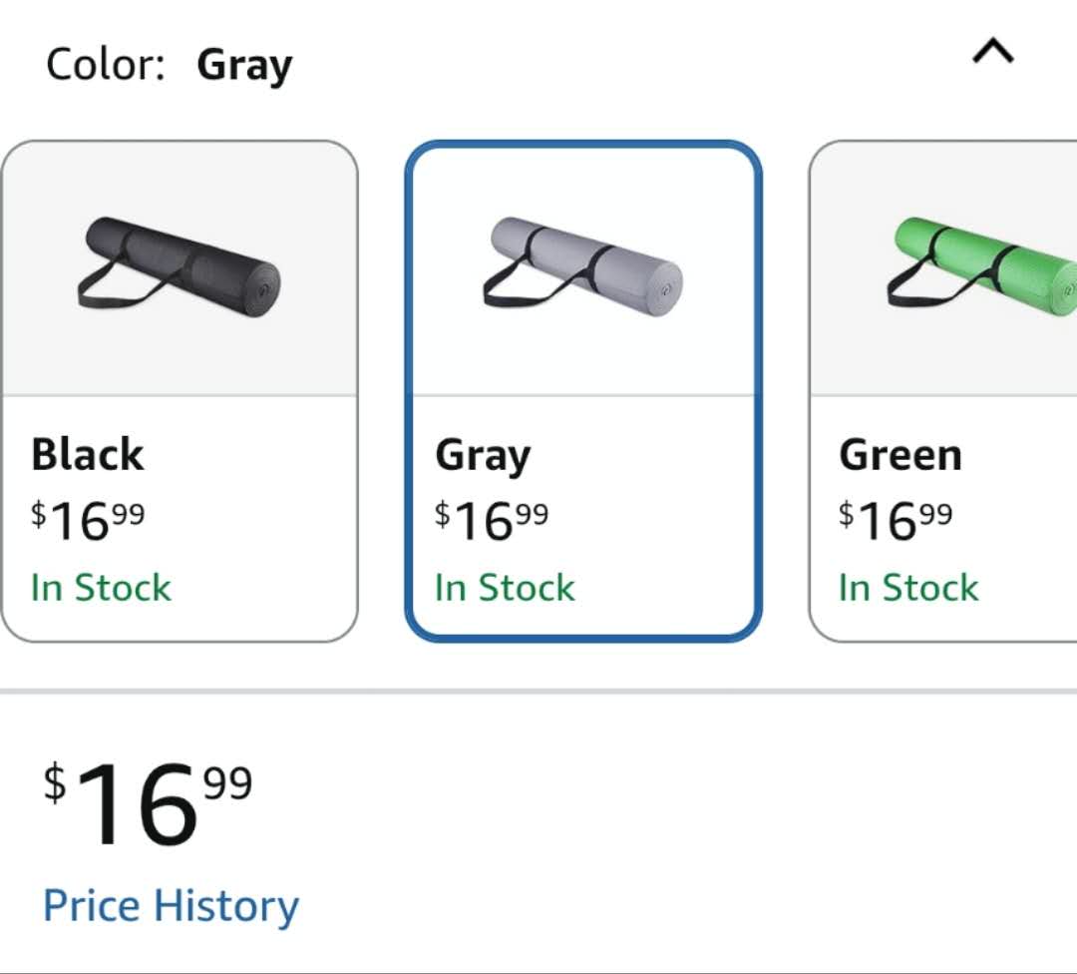
Task: Click the strap on black mat image
Action: point(110,292)
